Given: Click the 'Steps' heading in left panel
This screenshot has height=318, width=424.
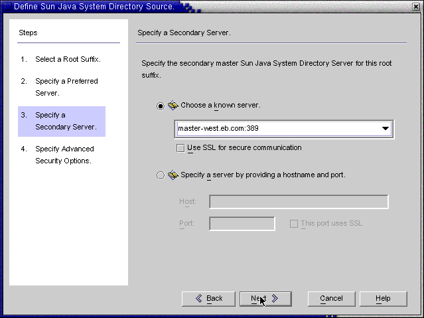Looking at the screenshot, I should pos(28,33).
